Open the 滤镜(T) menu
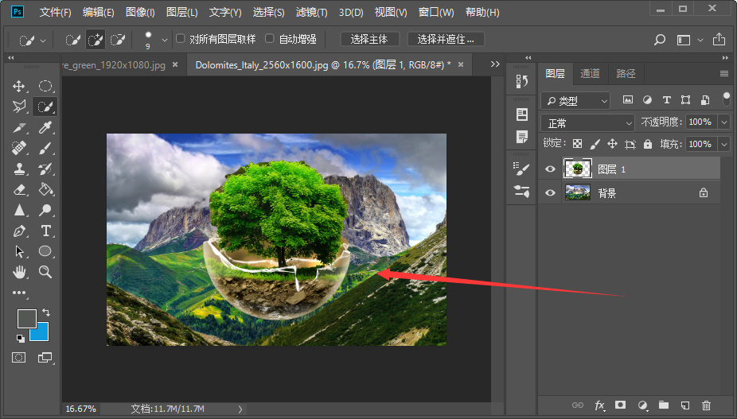Viewport: 737px width, 419px height. (311, 12)
